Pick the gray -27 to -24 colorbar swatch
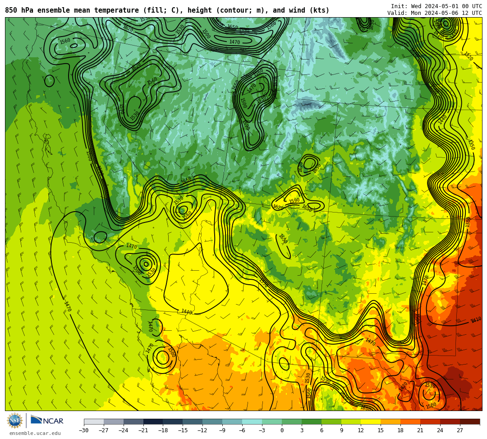Viewport: 487px width, 439px height. (x=114, y=421)
